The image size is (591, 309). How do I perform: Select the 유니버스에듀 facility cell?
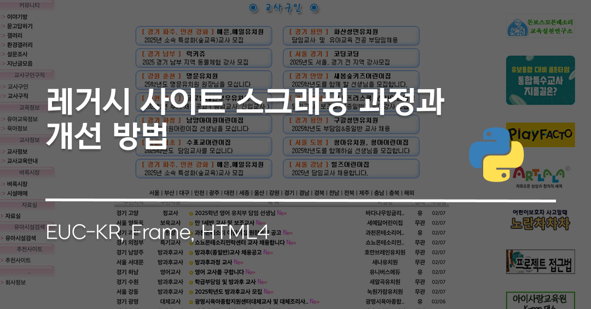(385, 272)
